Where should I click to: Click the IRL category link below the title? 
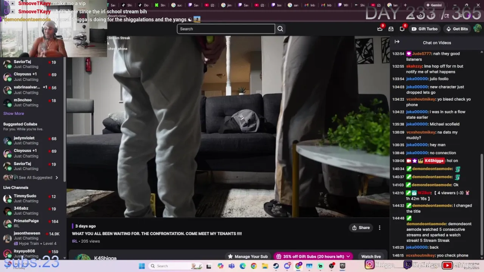75,241
